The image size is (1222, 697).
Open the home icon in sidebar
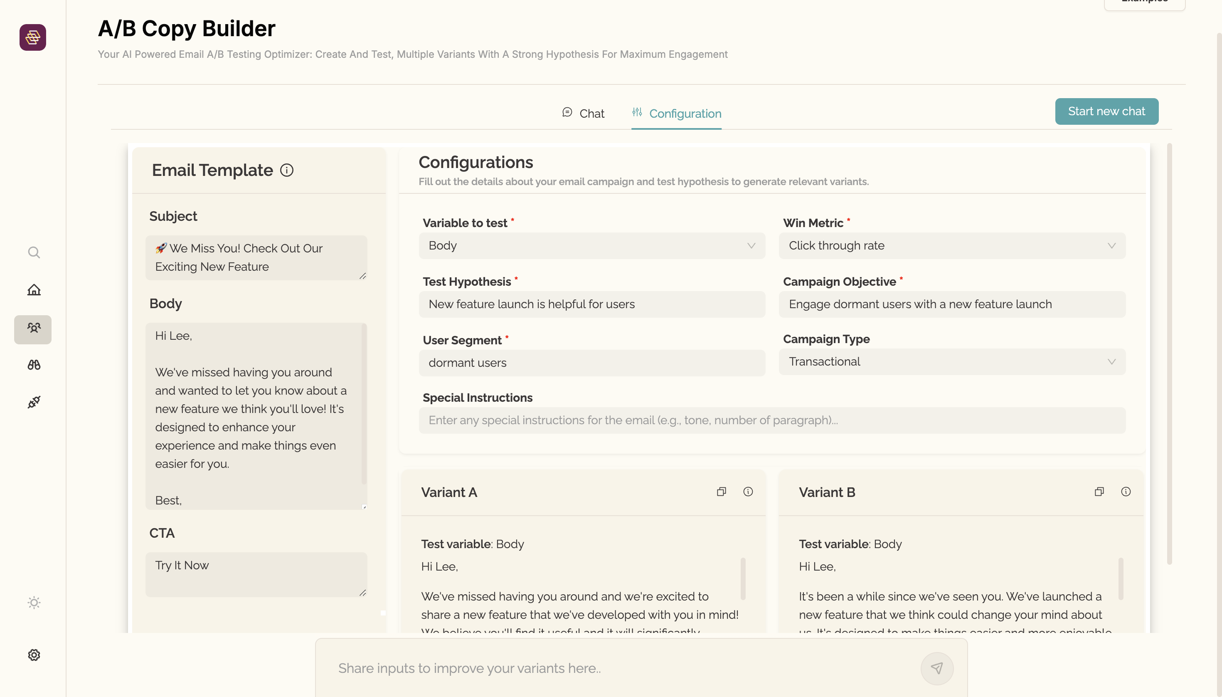[x=34, y=289]
